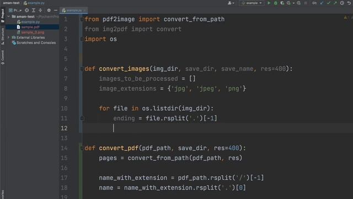Fold the end of imports at line 3

pos(82,39)
